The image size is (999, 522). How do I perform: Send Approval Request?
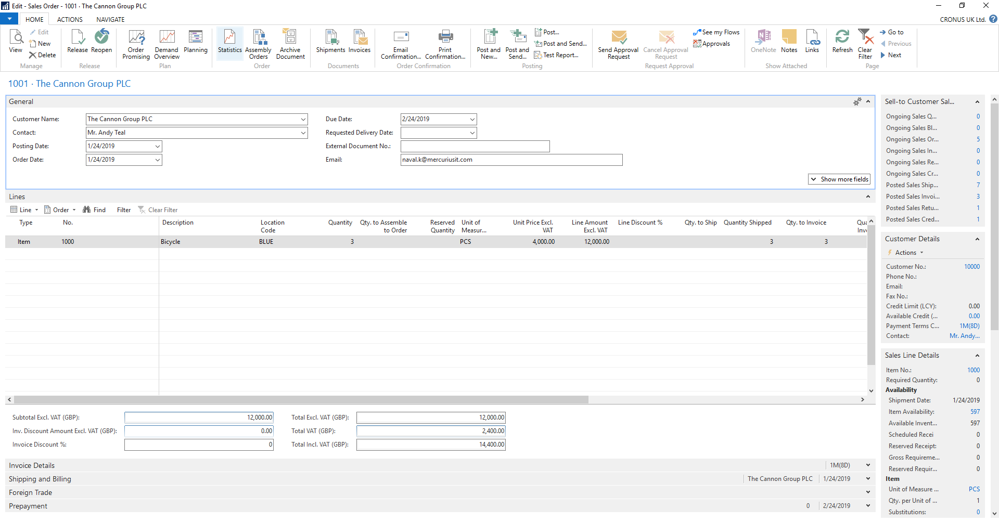tap(618, 44)
